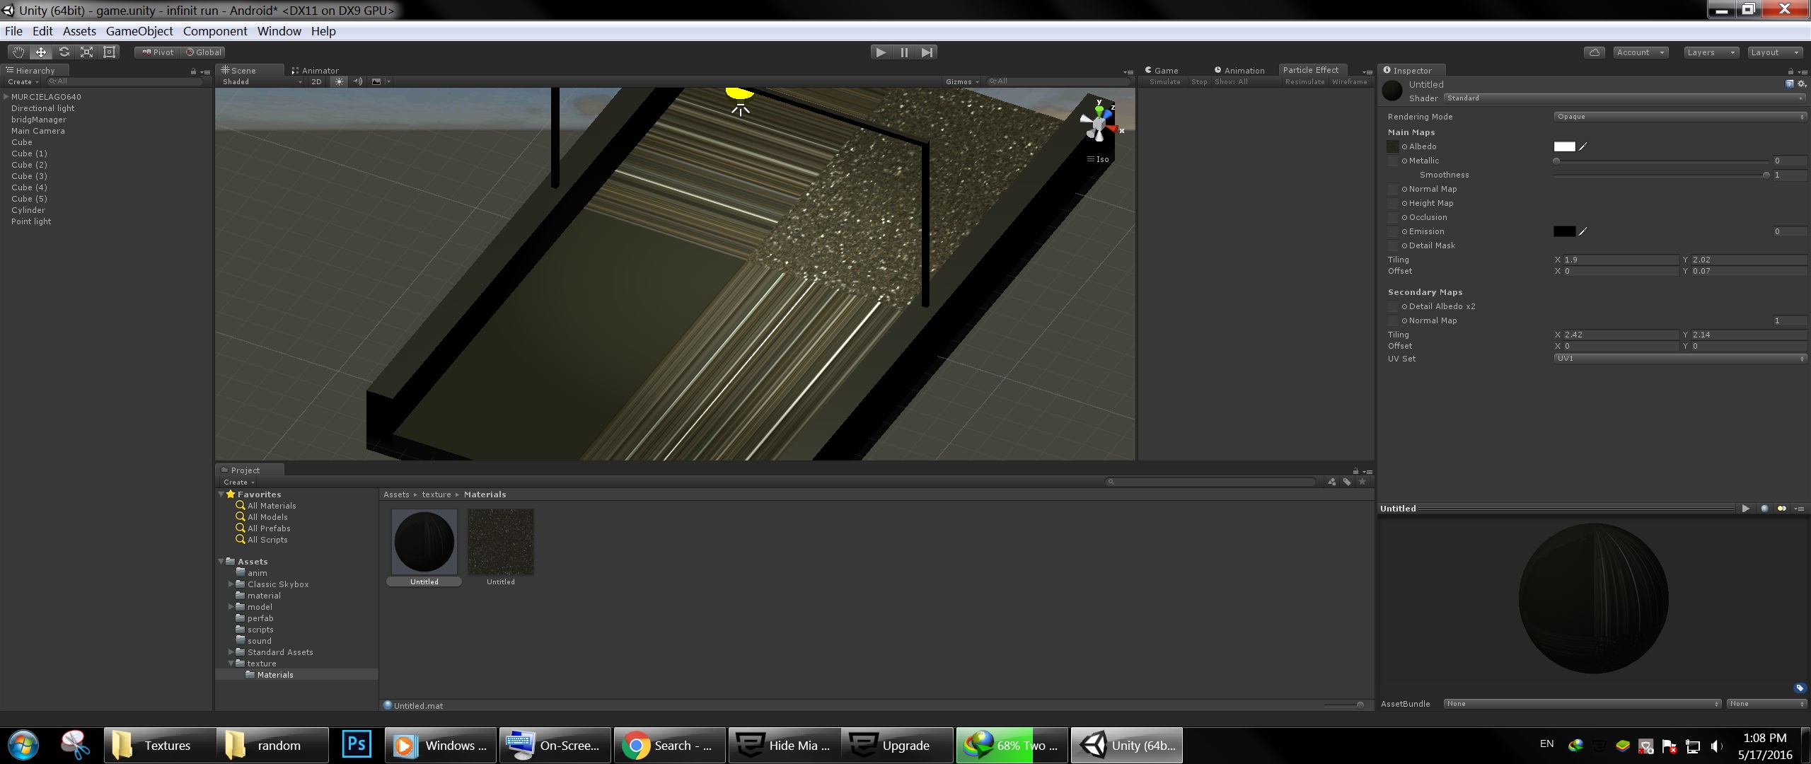Click Resimulate button
The height and width of the screenshot is (764, 1811).
[1304, 82]
